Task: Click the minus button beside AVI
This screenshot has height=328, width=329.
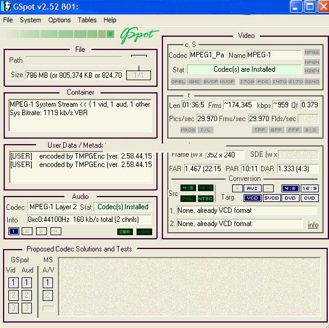Action: [268, 188]
